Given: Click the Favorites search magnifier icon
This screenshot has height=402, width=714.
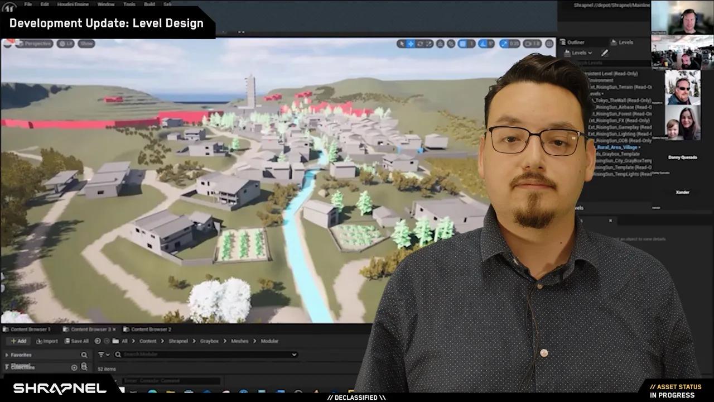Looking at the screenshot, I should click(84, 355).
